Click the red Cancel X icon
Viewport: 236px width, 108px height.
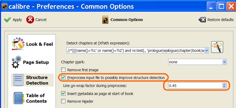coord(30,20)
